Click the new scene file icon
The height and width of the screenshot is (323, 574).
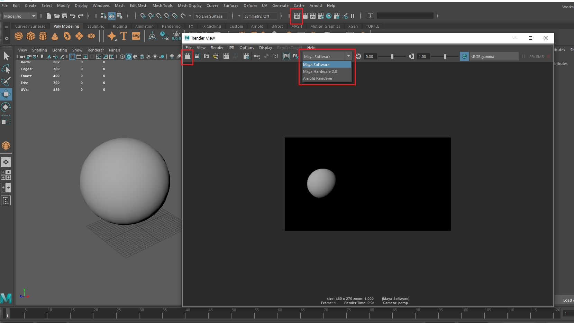click(x=49, y=16)
